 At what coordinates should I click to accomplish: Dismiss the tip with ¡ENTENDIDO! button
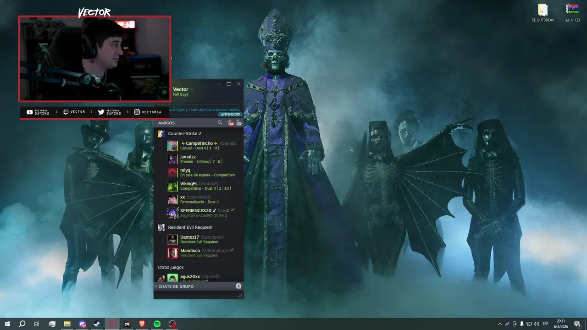(x=230, y=114)
